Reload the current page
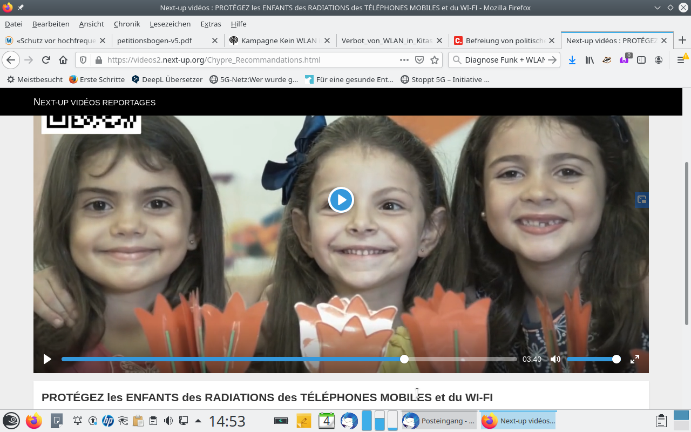 click(x=46, y=60)
